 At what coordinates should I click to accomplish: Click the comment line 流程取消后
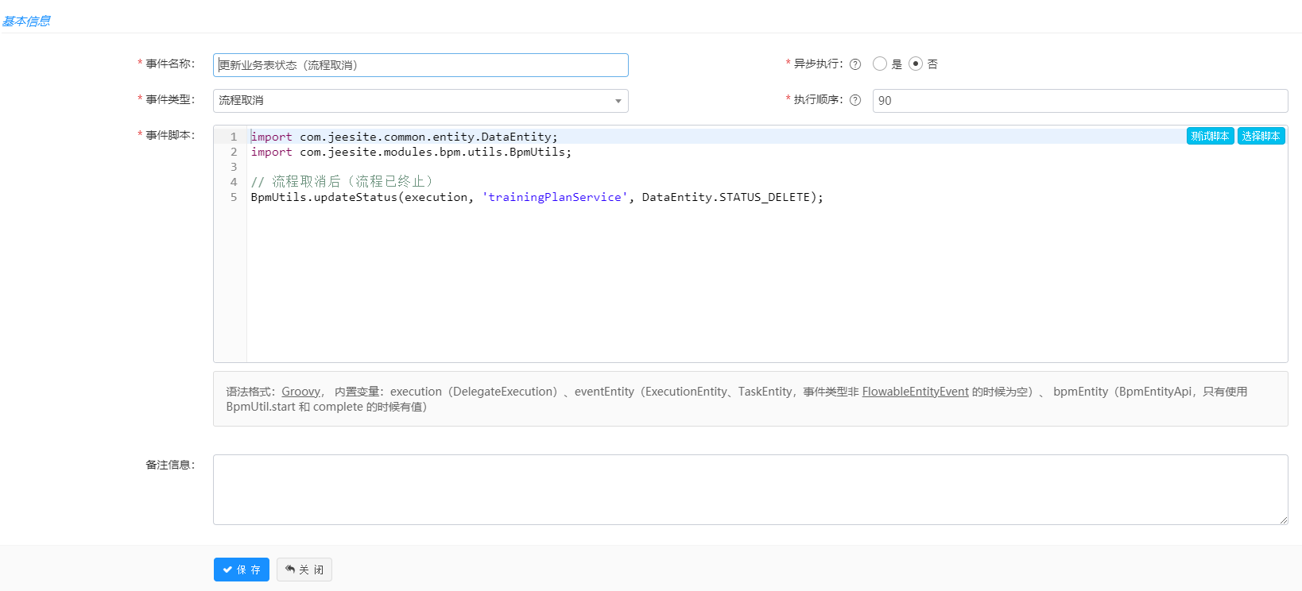coord(342,182)
